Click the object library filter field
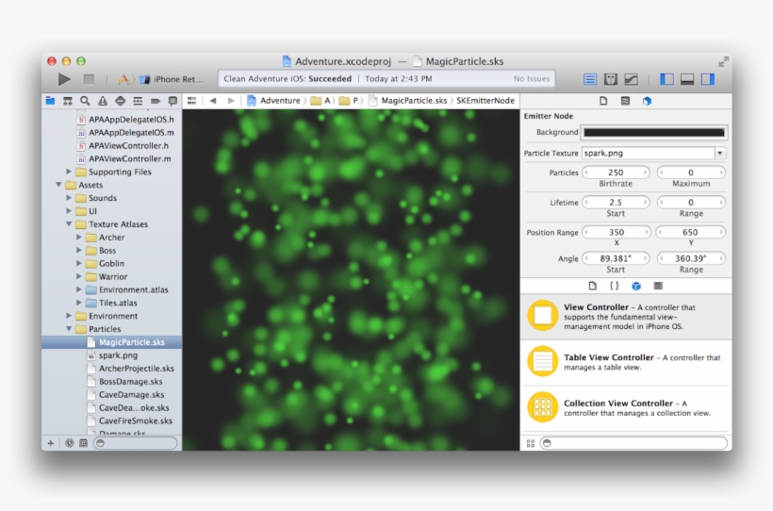This screenshot has width=773, height=511. [634, 443]
